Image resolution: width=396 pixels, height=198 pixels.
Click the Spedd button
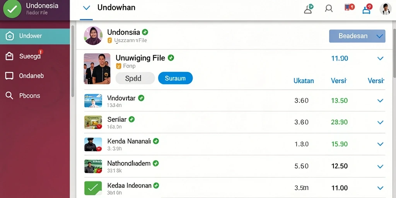pos(135,78)
